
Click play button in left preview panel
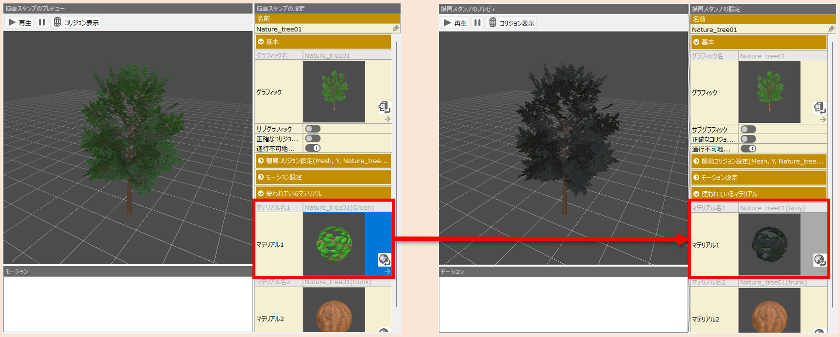[x=19, y=22]
